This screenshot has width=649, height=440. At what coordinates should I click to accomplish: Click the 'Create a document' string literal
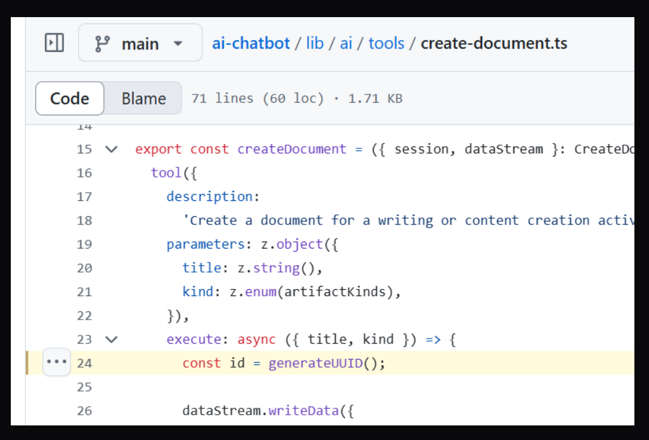click(x=408, y=221)
